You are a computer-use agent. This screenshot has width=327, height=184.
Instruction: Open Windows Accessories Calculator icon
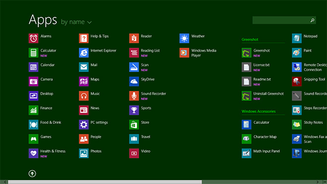[246, 125]
